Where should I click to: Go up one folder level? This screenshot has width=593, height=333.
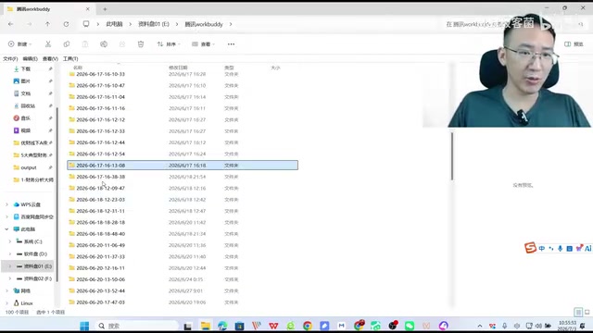click(47, 24)
